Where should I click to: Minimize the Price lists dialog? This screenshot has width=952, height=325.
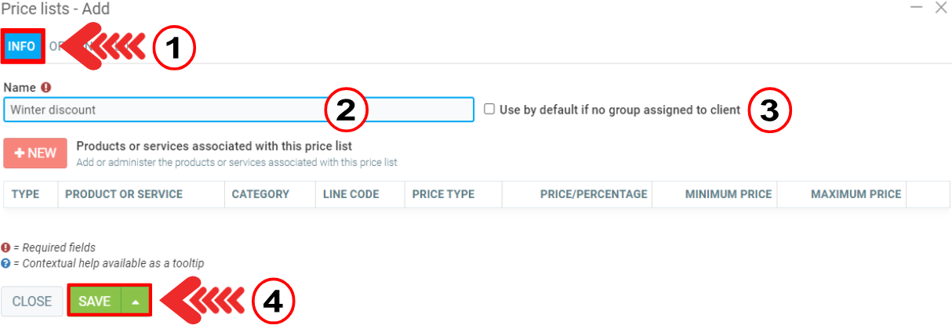tap(916, 8)
